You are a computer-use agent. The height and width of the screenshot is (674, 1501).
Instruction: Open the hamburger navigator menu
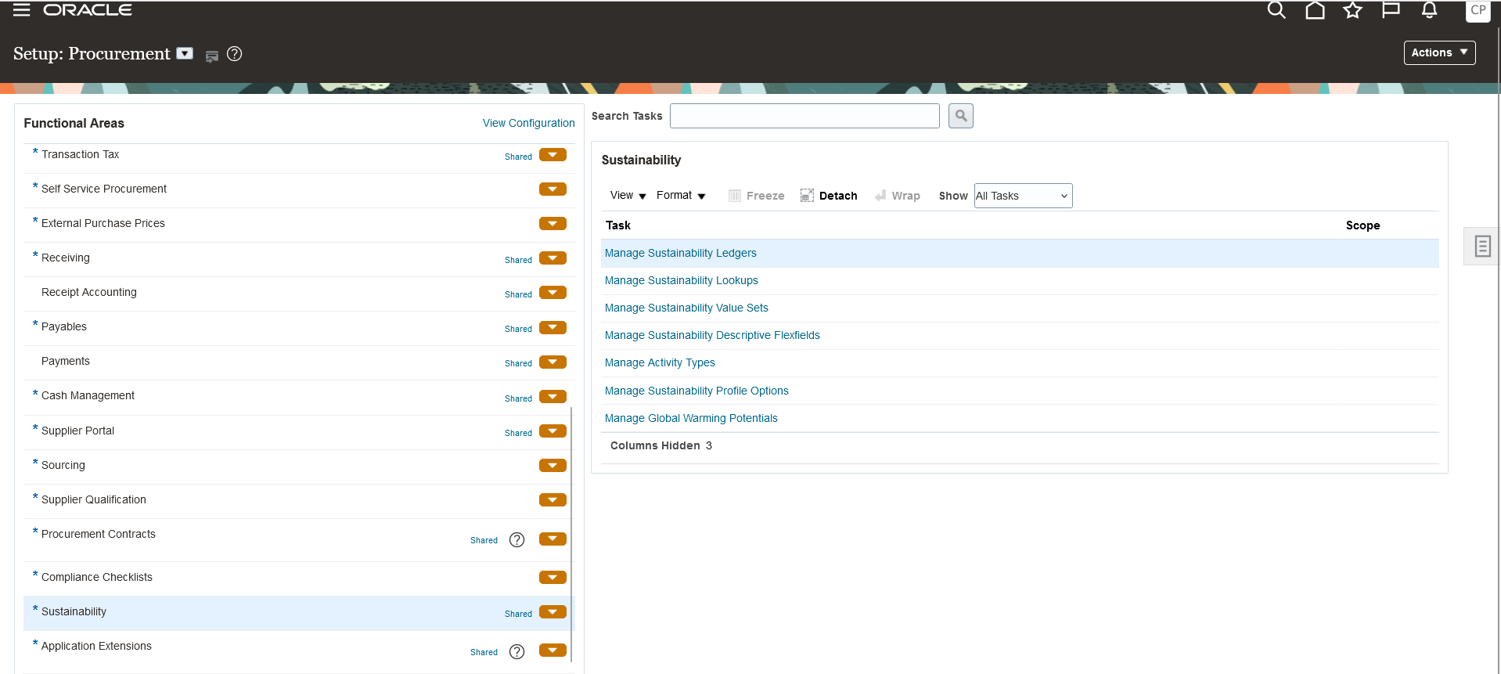(x=21, y=10)
